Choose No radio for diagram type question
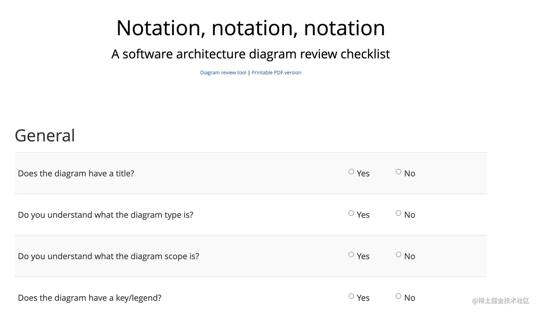Screen dimensions: 538x313 pyautogui.click(x=399, y=213)
